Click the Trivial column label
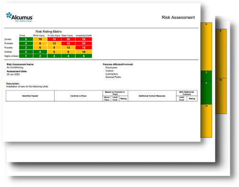Screen dimensions: 239x187 coord(22,35)
